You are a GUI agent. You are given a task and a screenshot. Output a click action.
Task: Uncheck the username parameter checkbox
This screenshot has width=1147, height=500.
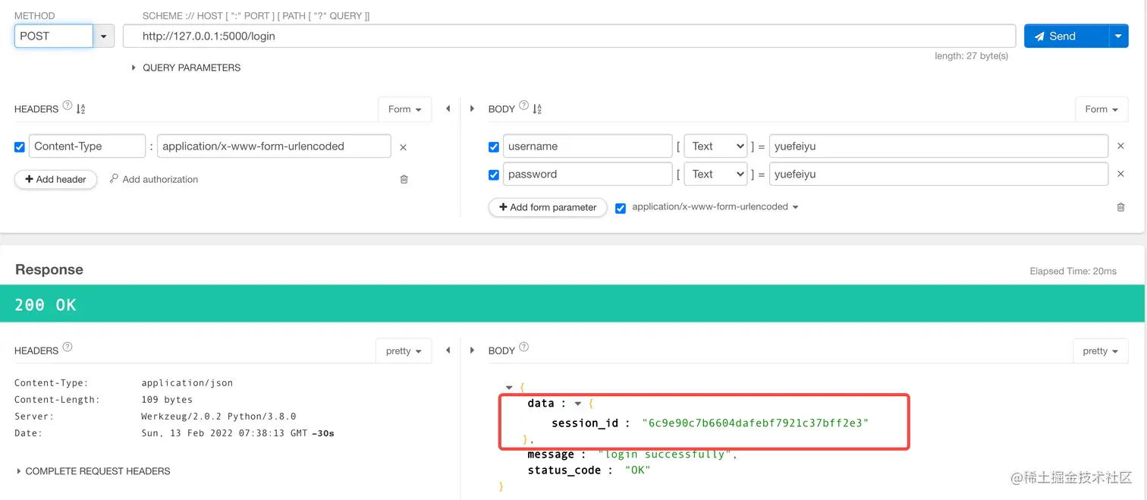click(x=494, y=146)
